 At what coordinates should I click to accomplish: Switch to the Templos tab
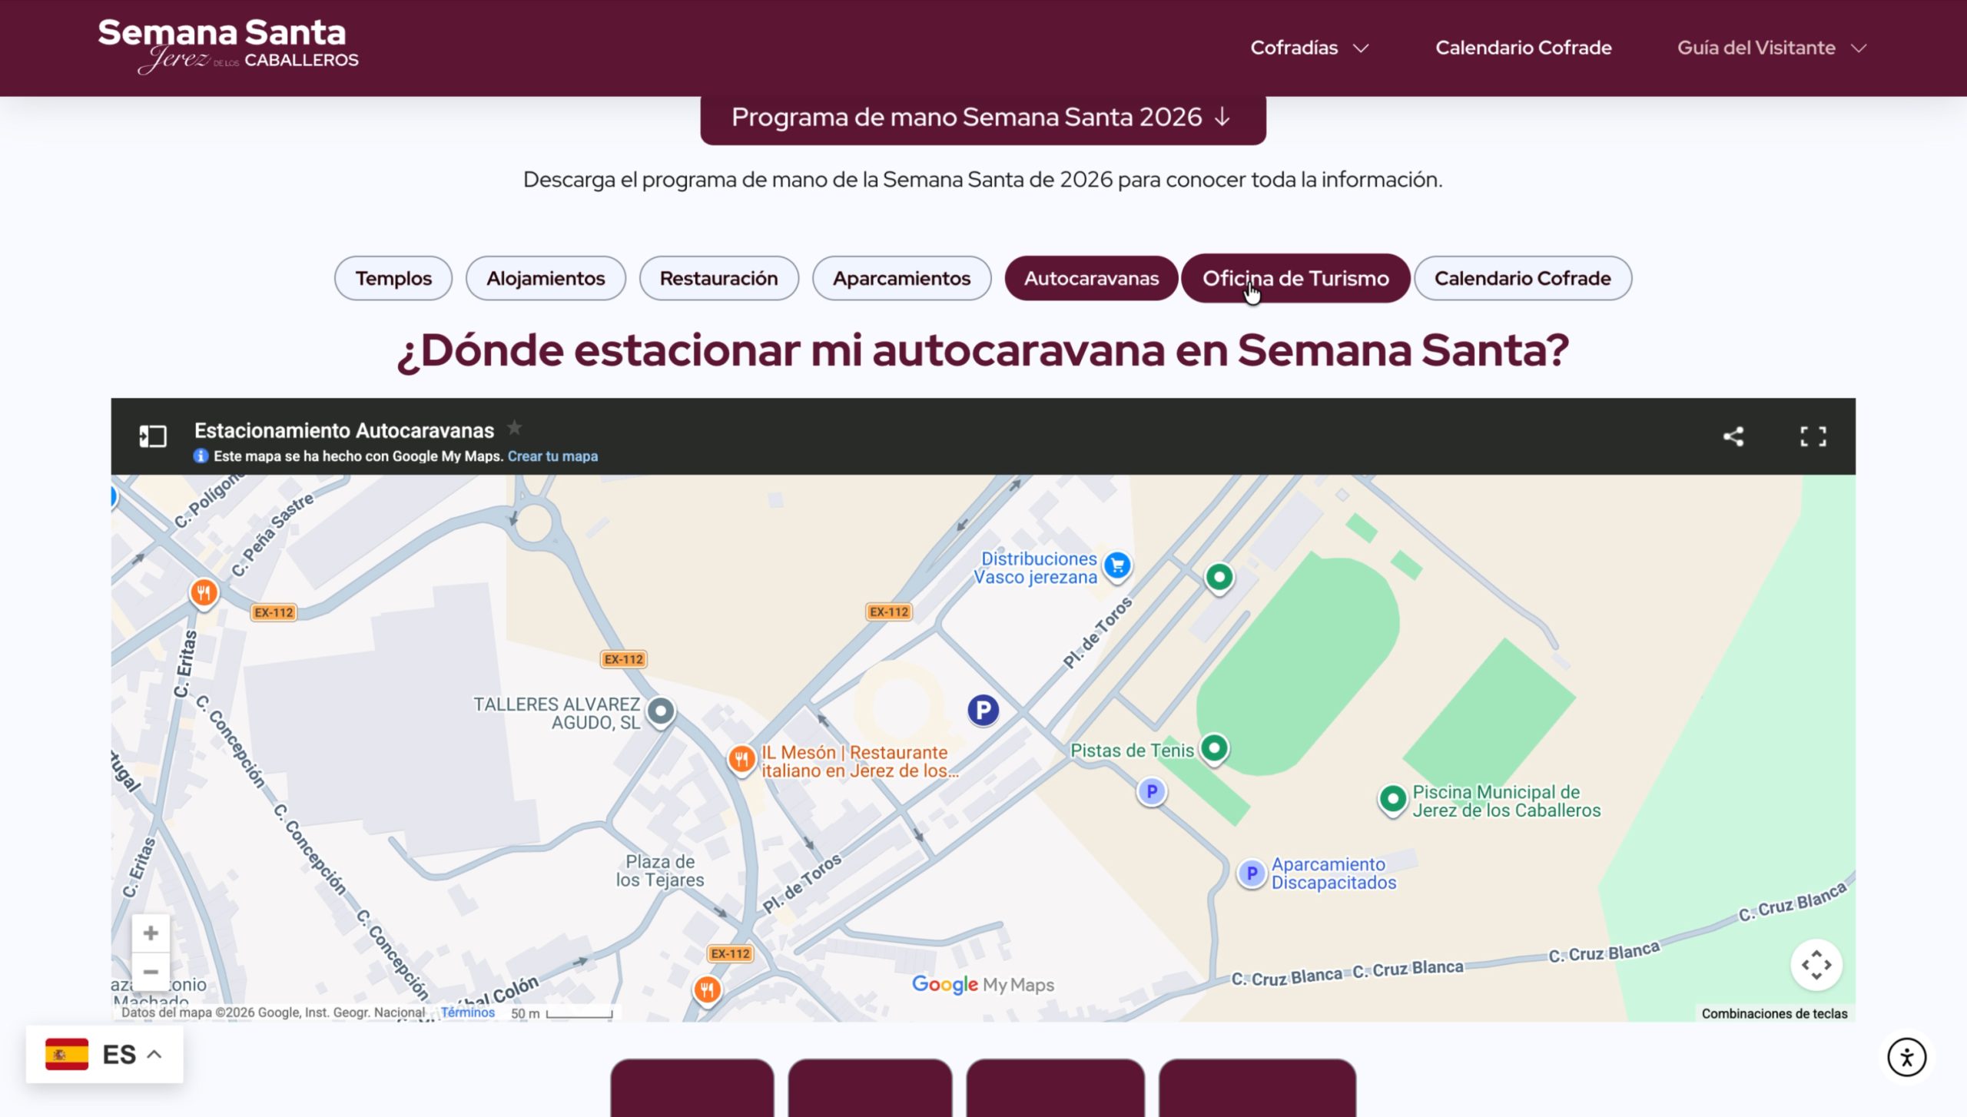(393, 278)
